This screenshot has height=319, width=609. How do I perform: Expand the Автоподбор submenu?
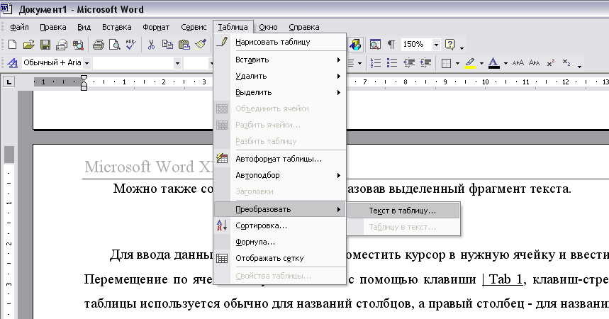tap(279, 175)
